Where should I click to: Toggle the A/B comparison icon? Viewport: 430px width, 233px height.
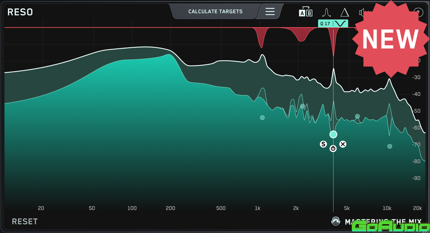305,12
